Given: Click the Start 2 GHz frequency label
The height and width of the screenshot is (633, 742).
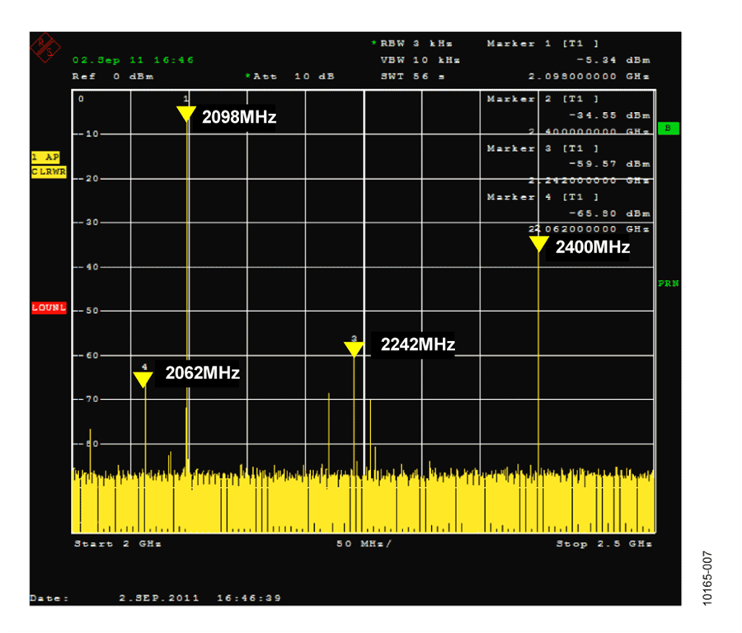Looking at the screenshot, I should [118, 544].
